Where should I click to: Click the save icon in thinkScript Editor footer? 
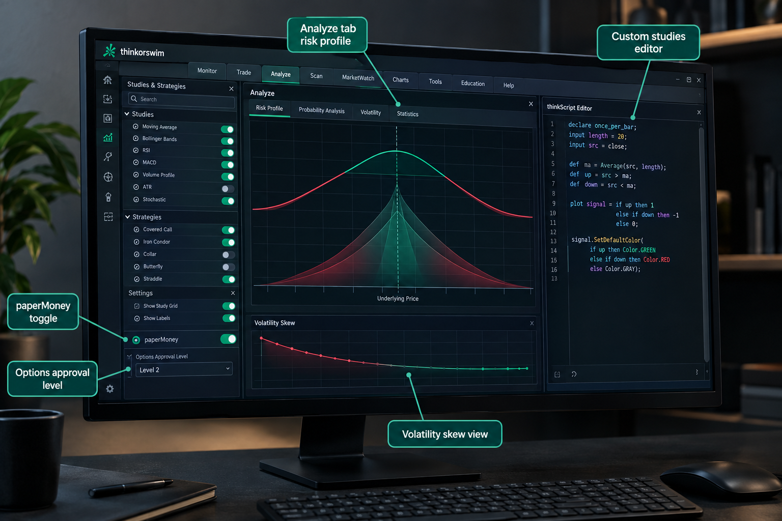[x=557, y=374]
